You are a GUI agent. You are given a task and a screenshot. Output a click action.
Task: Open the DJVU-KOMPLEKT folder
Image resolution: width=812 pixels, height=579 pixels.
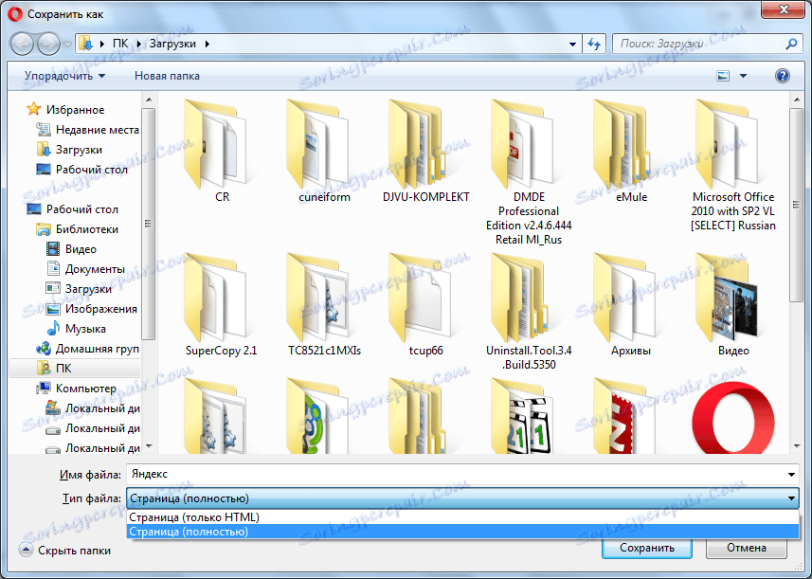click(x=426, y=150)
